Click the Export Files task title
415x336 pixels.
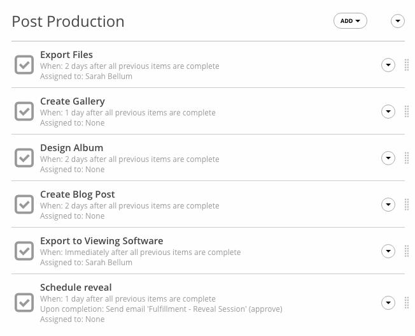point(66,55)
